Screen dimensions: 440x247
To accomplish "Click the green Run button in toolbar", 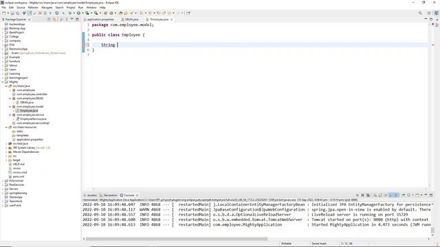I will [78, 13].
